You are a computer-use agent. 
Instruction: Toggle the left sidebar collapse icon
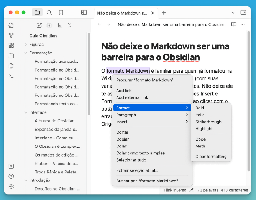click(x=84, y=12)
